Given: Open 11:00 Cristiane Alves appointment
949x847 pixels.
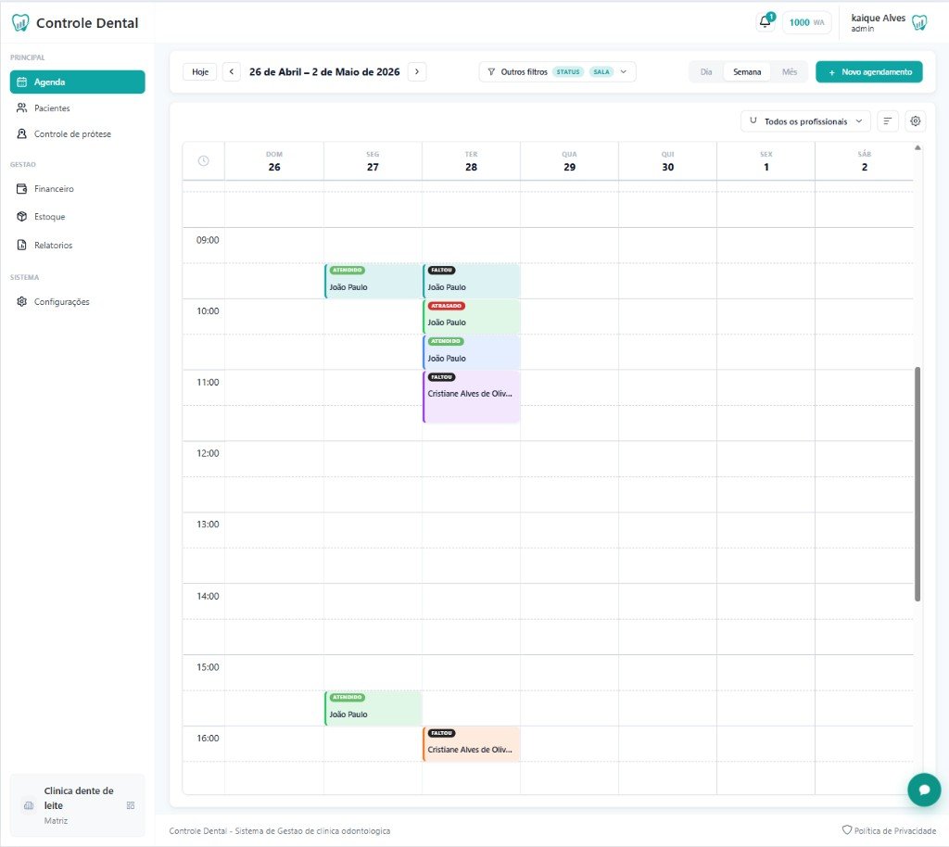Looking at the screenshot, I should point(472,397).
